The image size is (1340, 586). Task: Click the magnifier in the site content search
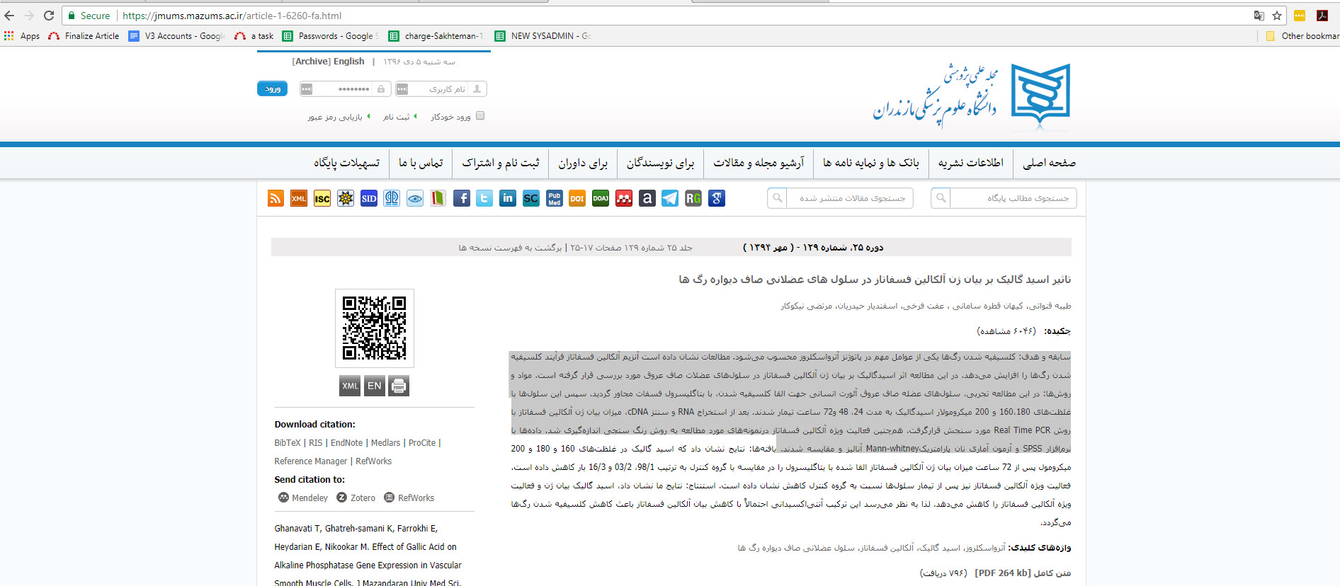pyautogui.click(x=941, y=198)
